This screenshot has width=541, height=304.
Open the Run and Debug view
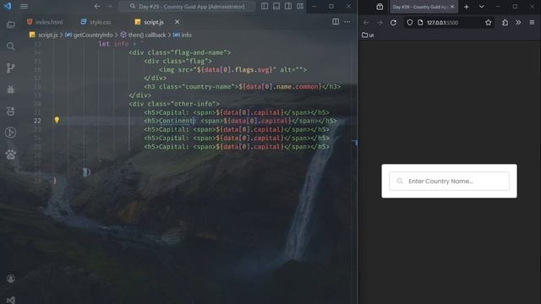tap(11, 90)
